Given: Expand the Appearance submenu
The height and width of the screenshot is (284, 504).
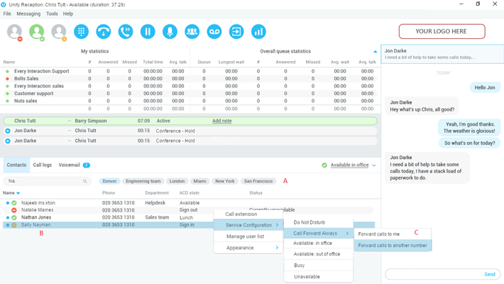Looking at the screenshot, I should [x=248, y=248].
